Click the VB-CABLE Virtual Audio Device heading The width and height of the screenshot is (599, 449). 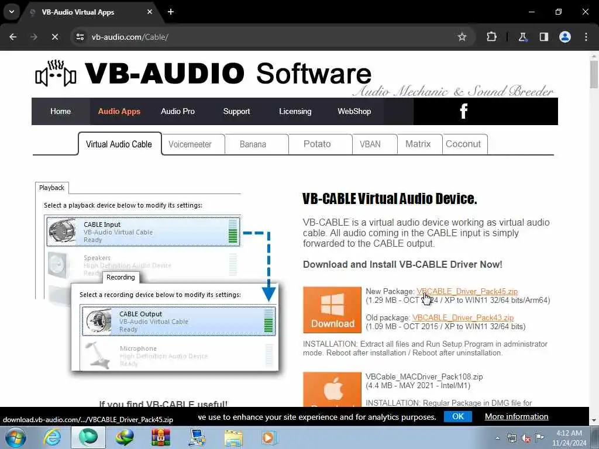coord(390,199)
